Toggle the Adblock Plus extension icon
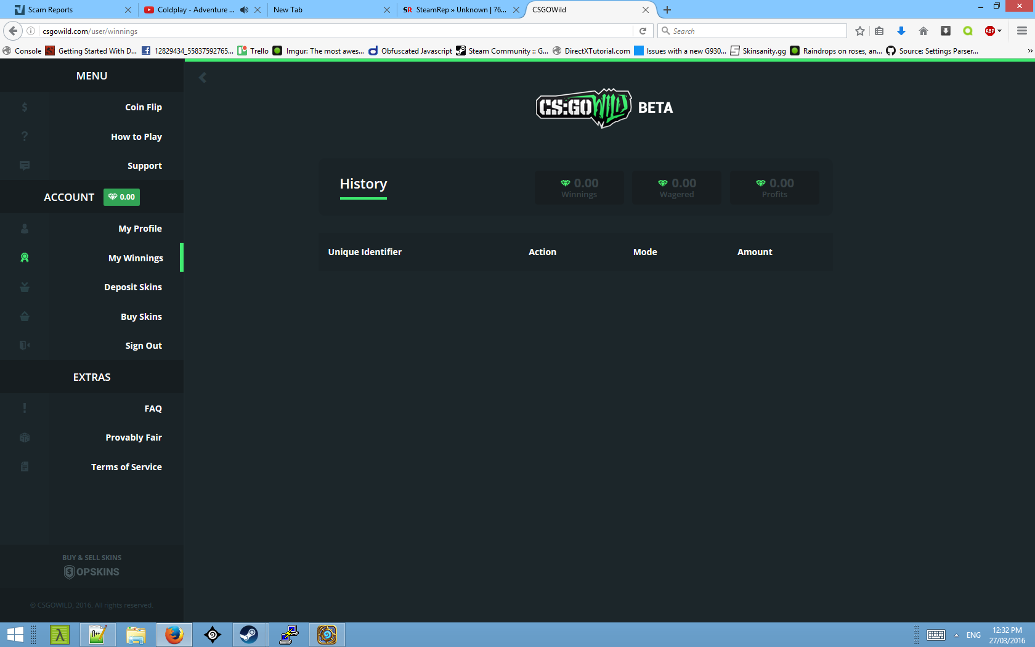Screen dimensions: 1035x647 click(x=990, y=31)
